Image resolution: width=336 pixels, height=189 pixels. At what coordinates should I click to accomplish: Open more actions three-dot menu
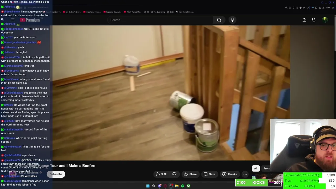tap(245, 174)
